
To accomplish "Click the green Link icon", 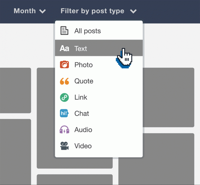I will [64, 97].
